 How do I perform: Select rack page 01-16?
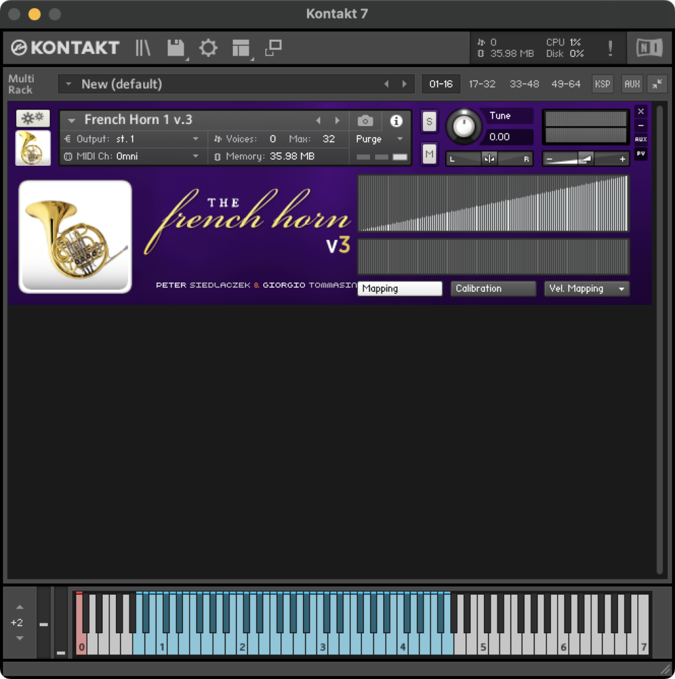[x=441, y=84]
